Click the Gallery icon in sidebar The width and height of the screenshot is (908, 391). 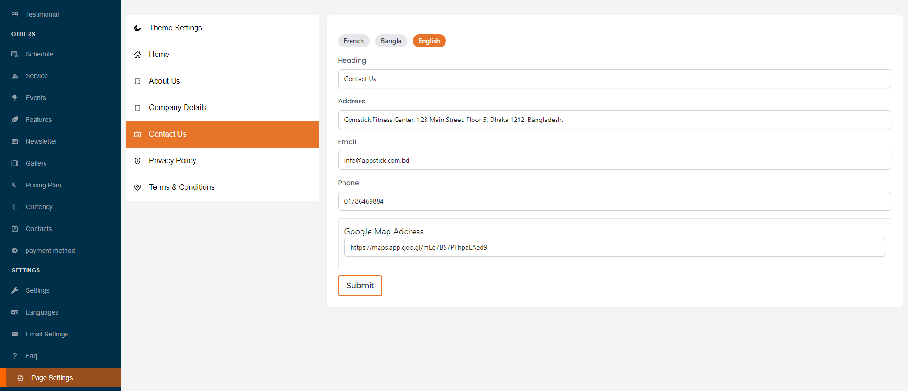coord(15,163)
